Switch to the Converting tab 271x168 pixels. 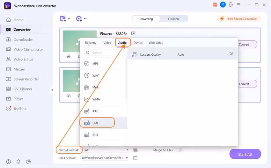point(146,19)
